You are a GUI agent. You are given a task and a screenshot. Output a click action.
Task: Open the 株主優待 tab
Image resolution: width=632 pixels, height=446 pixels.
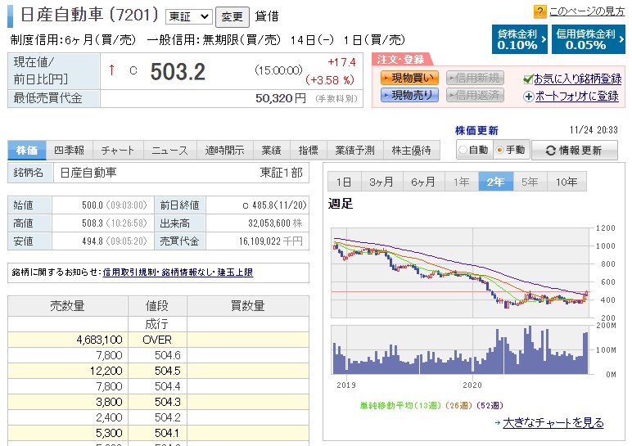[x=411, y=151]
